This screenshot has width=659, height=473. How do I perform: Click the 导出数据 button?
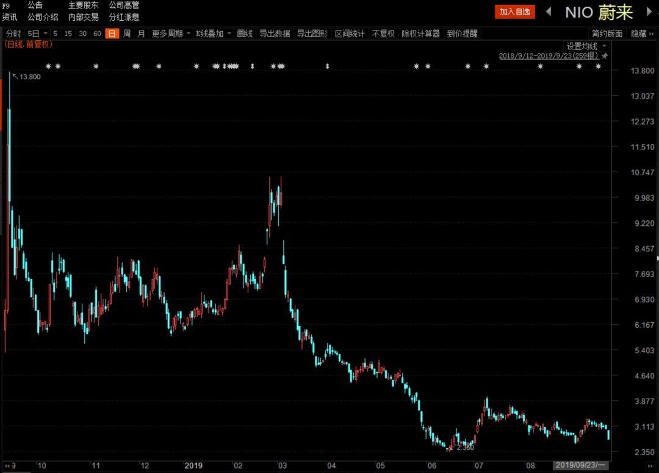tap(275, 34)
